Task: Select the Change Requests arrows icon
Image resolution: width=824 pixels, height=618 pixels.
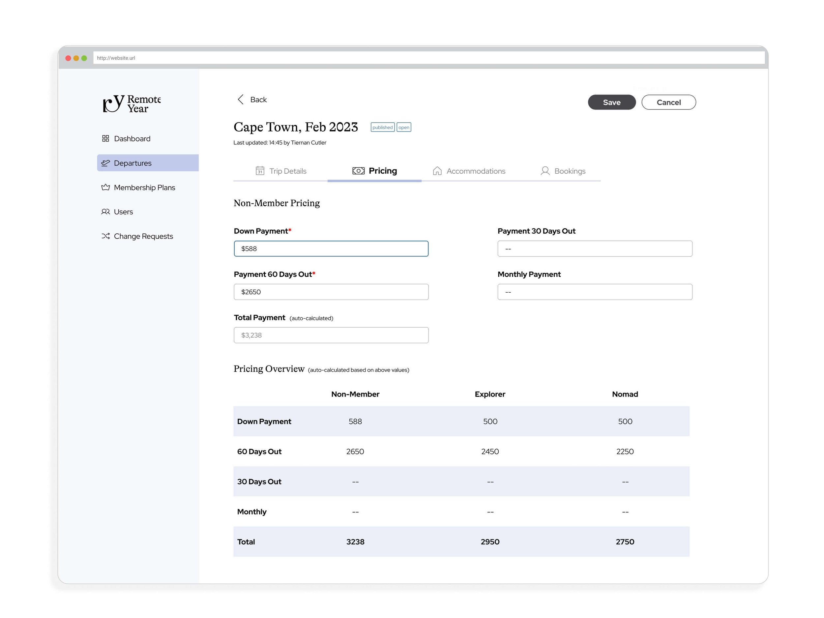Action: [105, 236]
